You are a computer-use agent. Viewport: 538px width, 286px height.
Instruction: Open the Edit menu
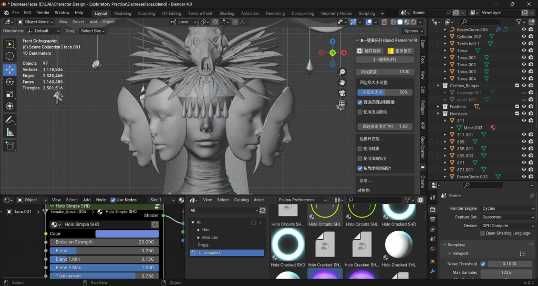[x=27, y=13]
